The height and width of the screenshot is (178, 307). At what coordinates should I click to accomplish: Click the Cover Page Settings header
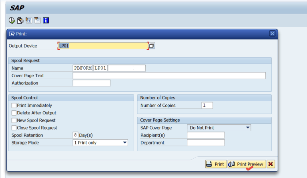point(204,120)
